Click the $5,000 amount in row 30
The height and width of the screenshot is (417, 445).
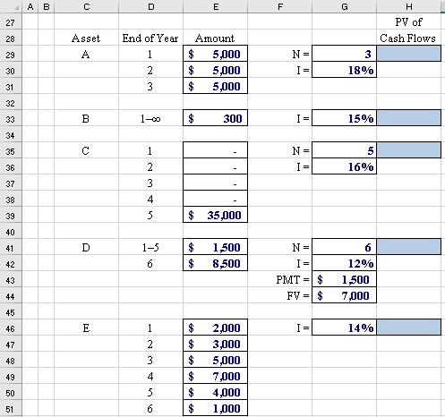click(216, 70)
